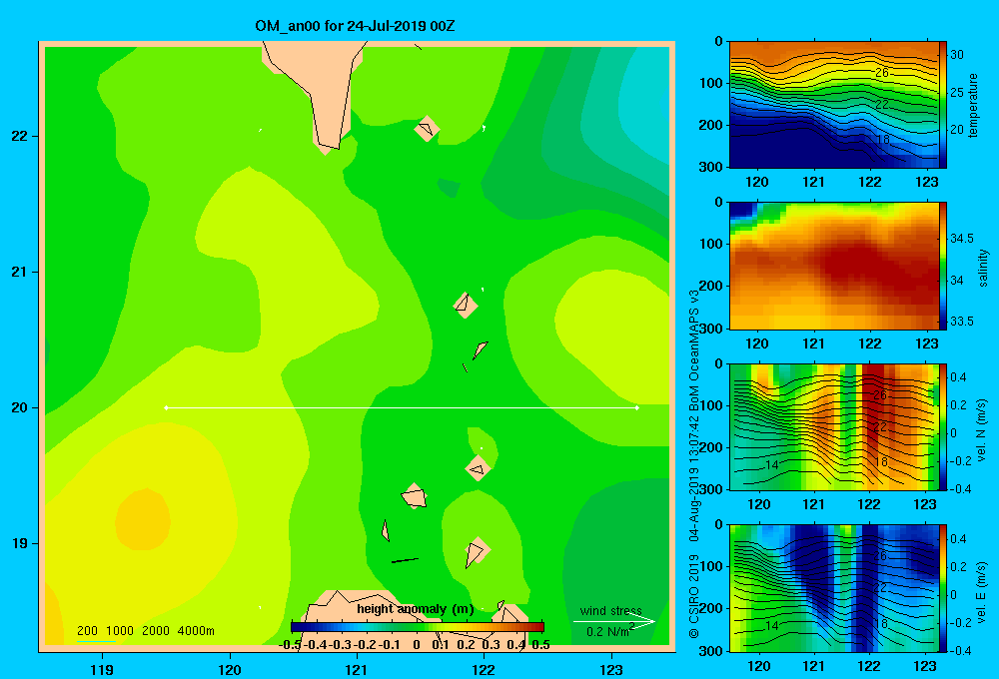Image resolution: width=999 pixels, height=679 pixels.
Task: Click latitude label 20 on the main map
Action: click(x=19, y=407)
